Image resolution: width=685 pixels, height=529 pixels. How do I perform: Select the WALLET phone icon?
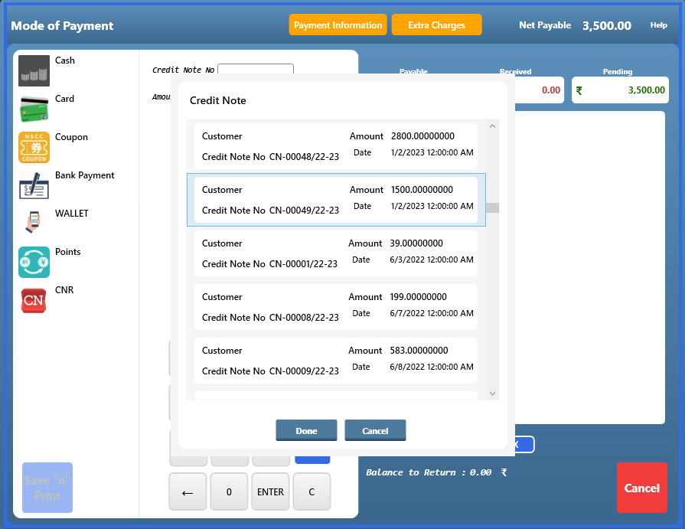tap(34, 224)
